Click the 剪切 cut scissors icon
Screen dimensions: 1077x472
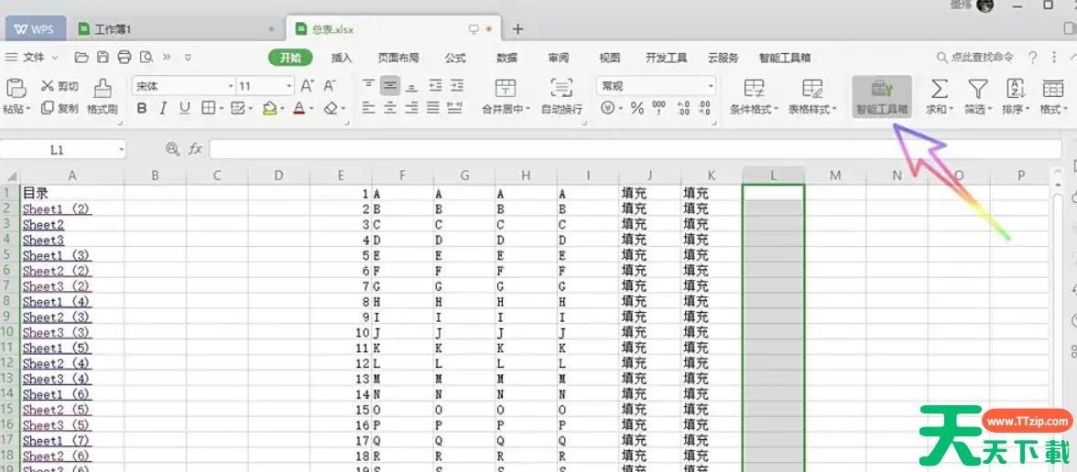[49, 86]
